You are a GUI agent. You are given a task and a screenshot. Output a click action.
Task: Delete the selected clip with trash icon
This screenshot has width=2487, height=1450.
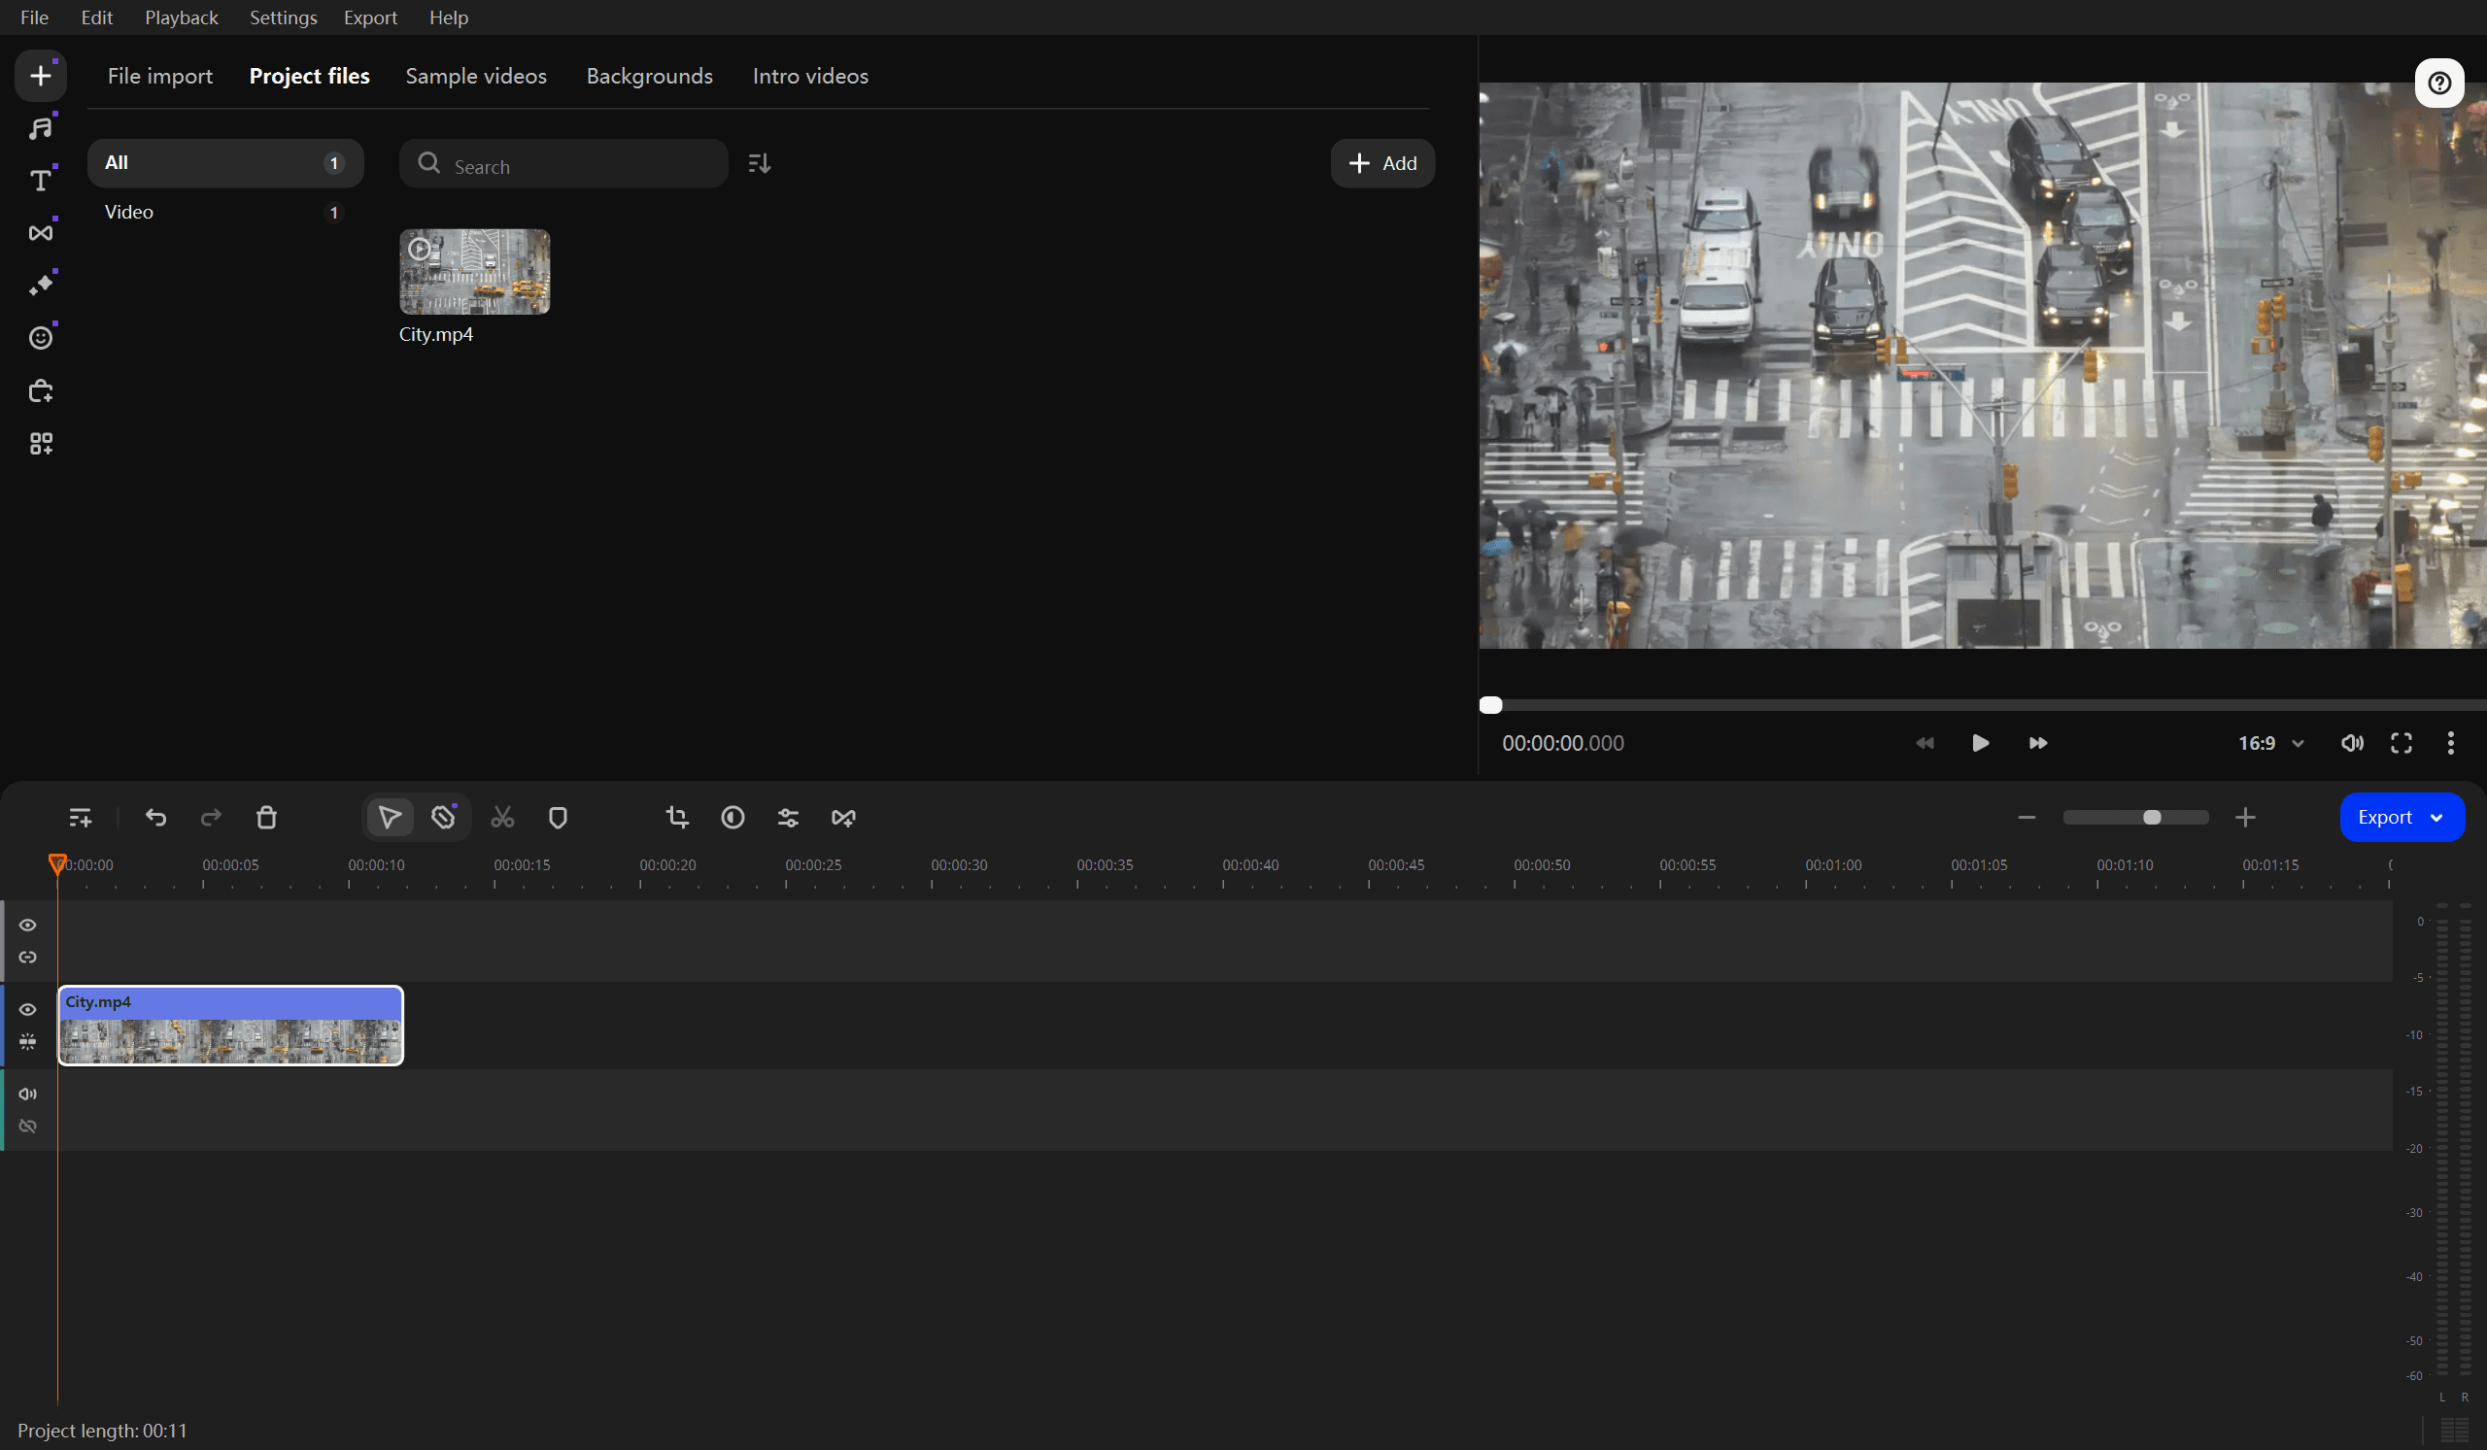(x=266, y=817)
